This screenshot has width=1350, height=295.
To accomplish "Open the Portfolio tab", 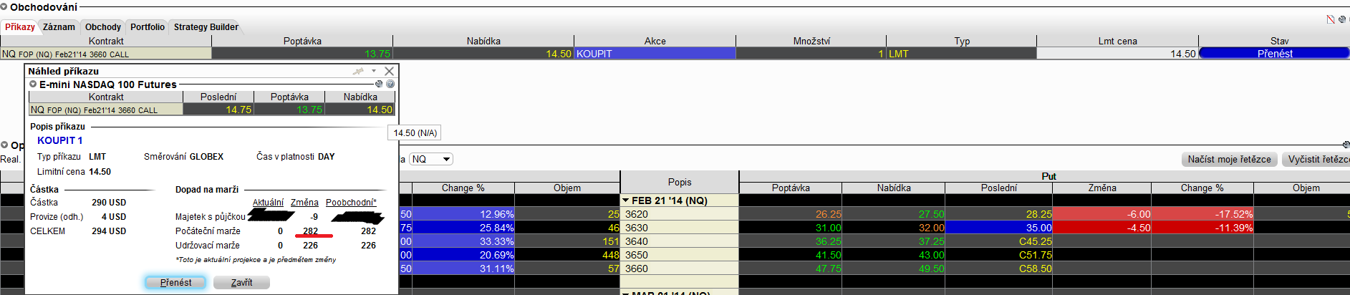I will [x=148, y=26].
